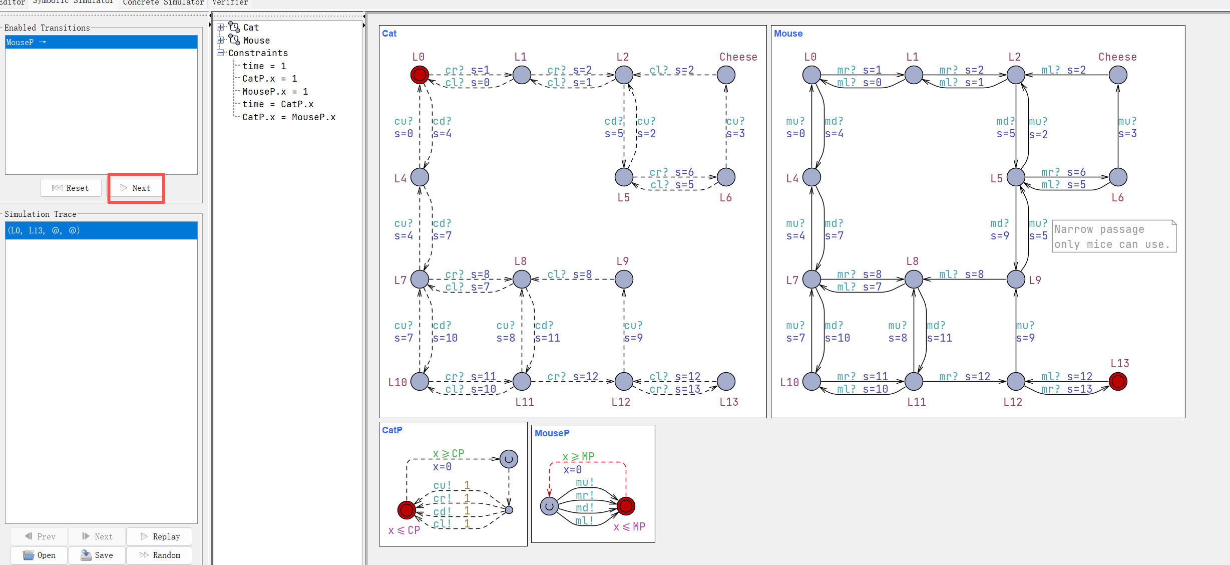Switch to the Verifier tab

pyautogui.click(x=230, y=3)
